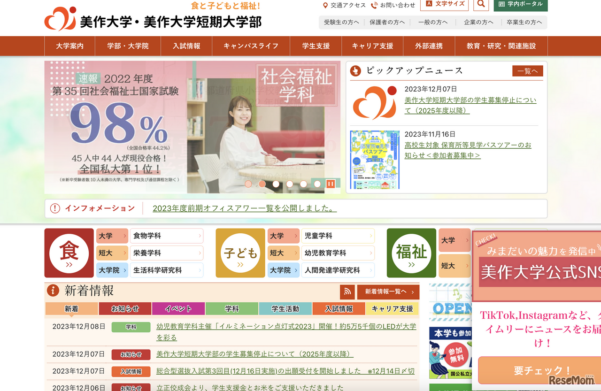Open 新着情報一覧へ news list button
The width and height of the screenshot is (601, 391).
388,292
